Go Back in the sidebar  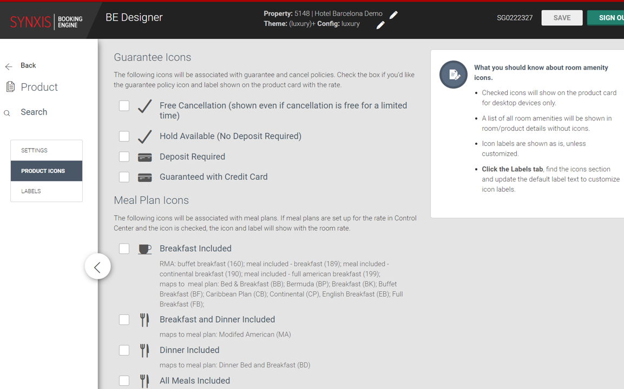pos(28,65)
